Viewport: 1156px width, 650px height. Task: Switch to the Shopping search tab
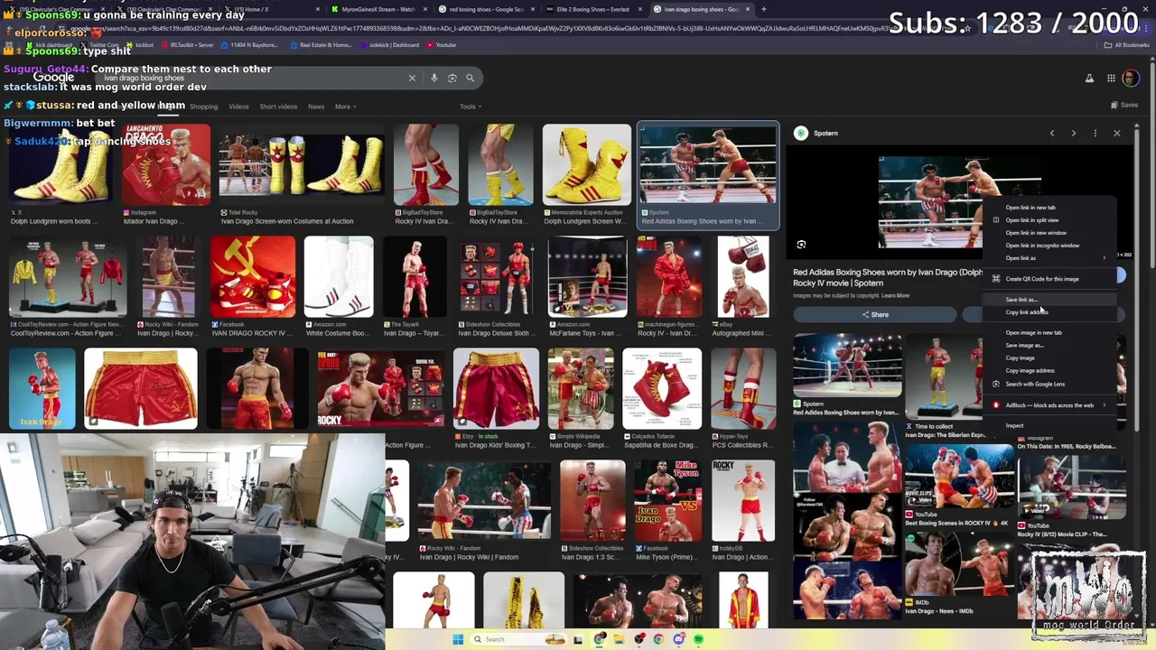(203, 107)
